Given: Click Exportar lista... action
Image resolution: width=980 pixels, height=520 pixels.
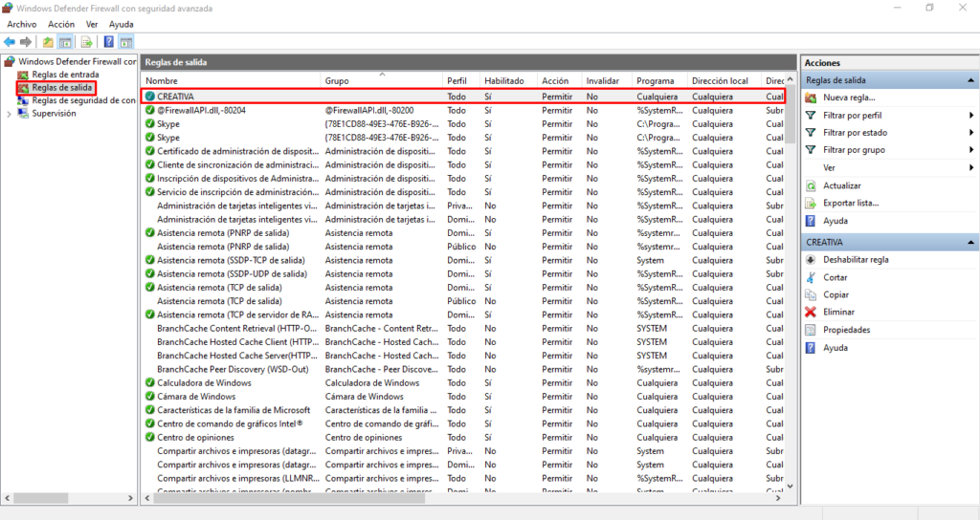Looking at the screenshot, I should (x=851, y=203).
